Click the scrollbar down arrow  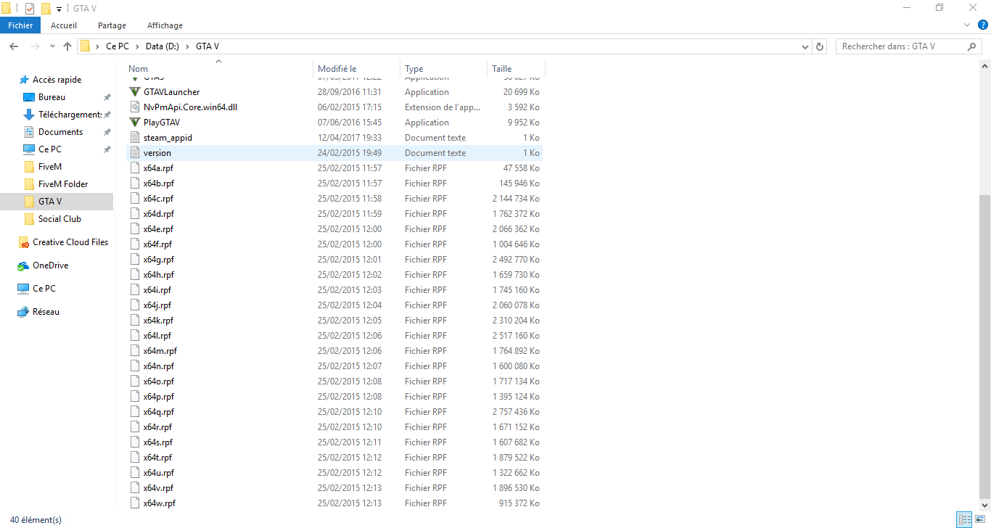[x=984, y=506]
